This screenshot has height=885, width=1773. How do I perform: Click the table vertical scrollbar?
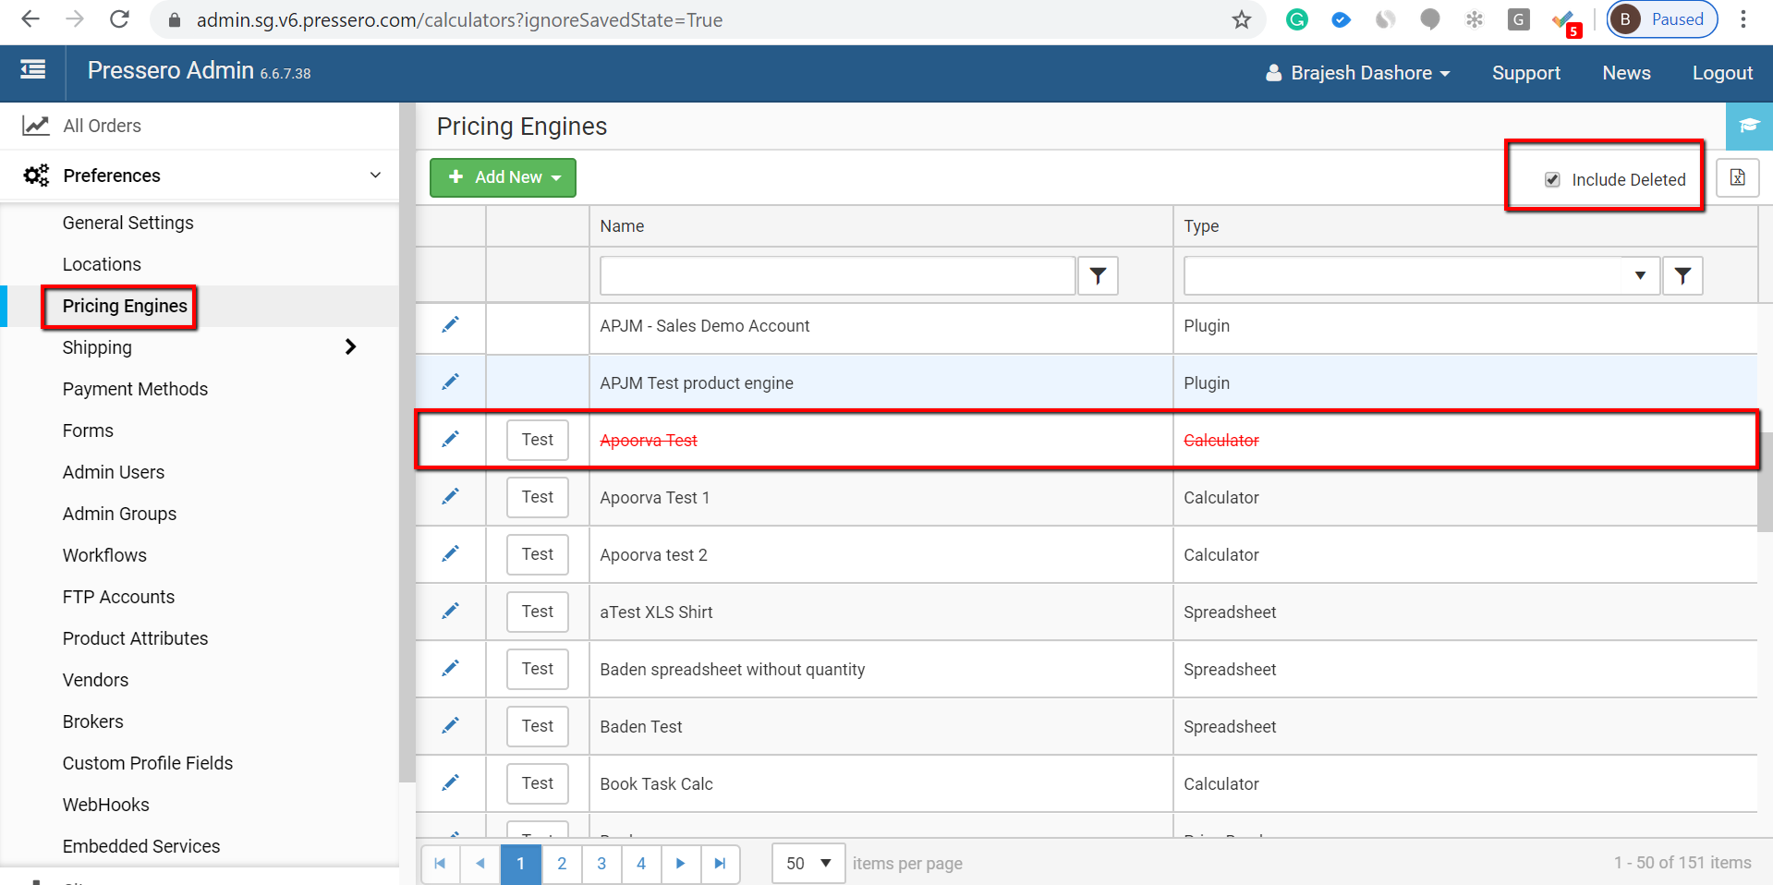point(1765,480)
